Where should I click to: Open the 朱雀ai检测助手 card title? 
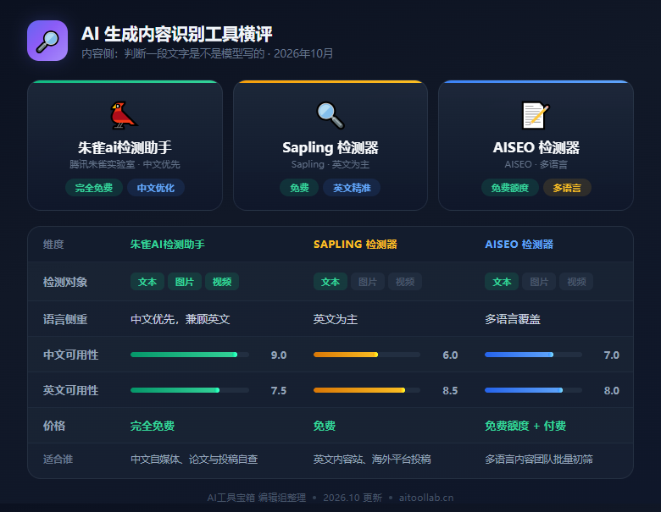[x=125, y=147]
